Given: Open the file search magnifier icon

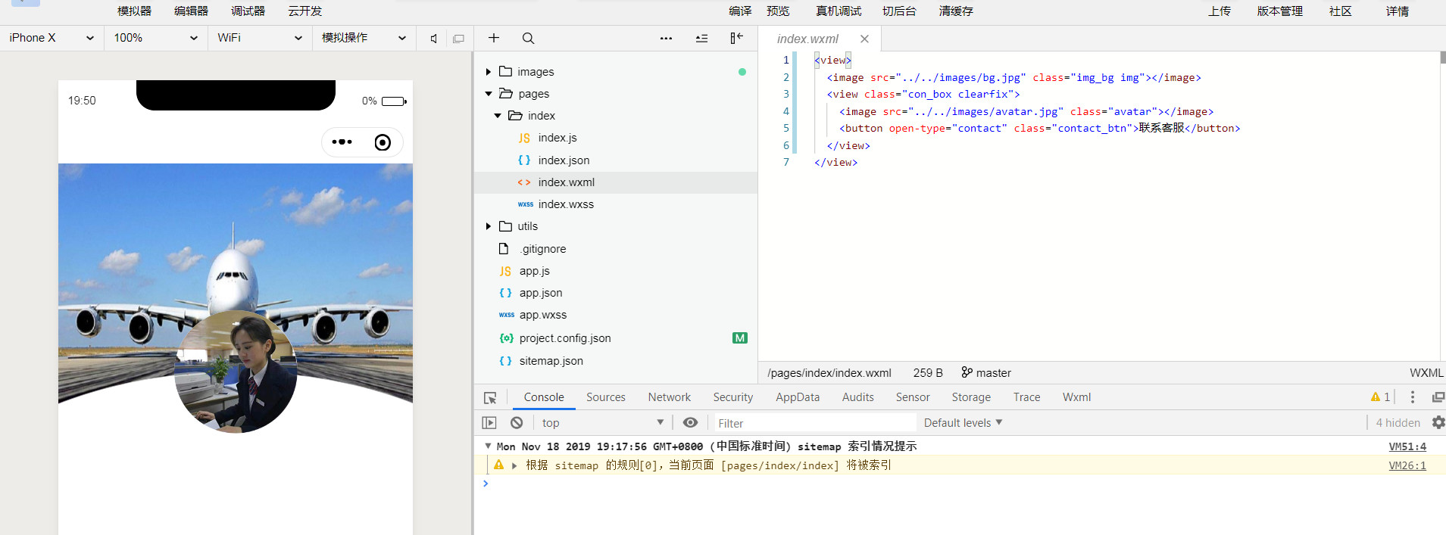Looking at the screenshot, I should pyautogui.click(x=528, y=38).
